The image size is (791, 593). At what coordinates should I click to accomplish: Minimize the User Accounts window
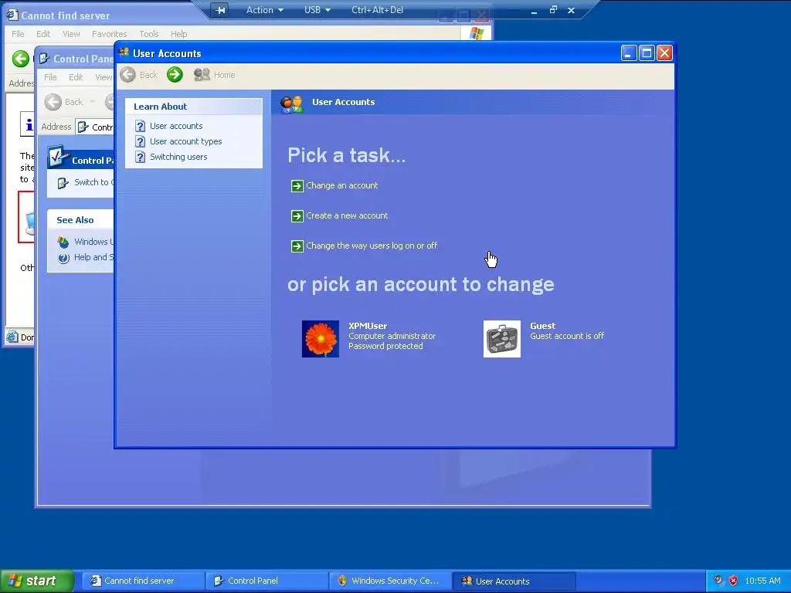pyautogui.click(x=629, y=53)
